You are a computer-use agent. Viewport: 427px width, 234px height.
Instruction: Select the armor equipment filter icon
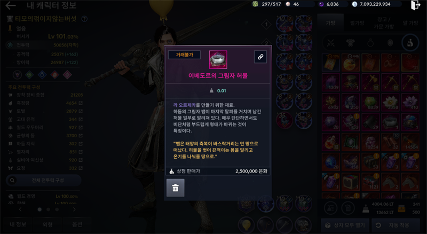351,43
